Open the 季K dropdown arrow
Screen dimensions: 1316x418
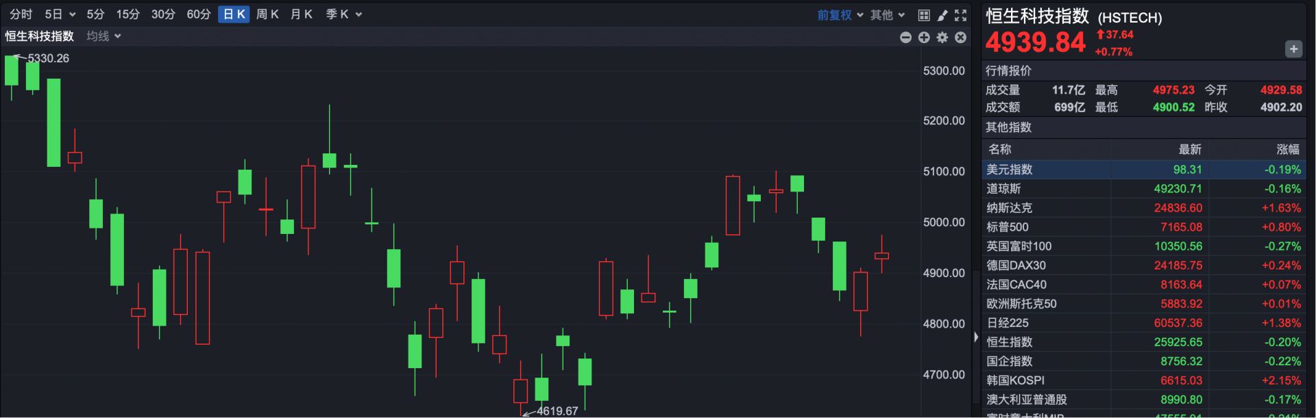(x=358, y=15)
